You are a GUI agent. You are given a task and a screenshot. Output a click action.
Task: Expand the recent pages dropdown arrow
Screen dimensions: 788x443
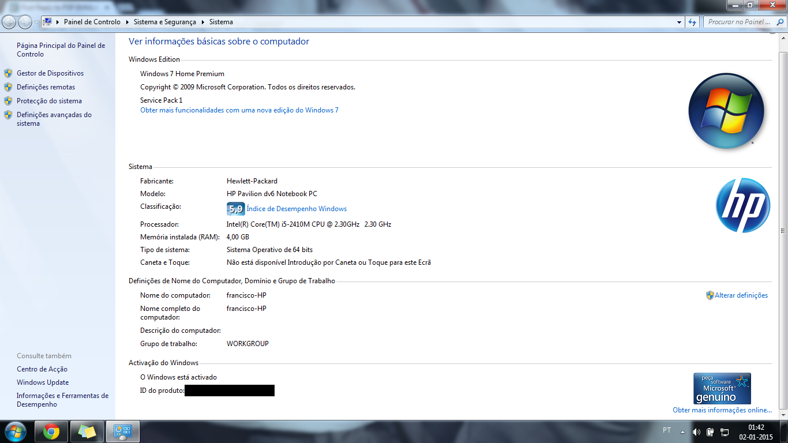point(37,22)
